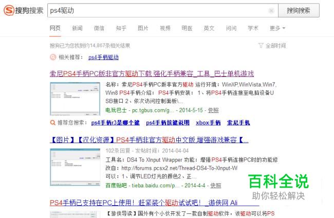The width and height of the screenshot is (334, 218).
Task: Select the 网页 tab
Action: click(x=55, y=28)
